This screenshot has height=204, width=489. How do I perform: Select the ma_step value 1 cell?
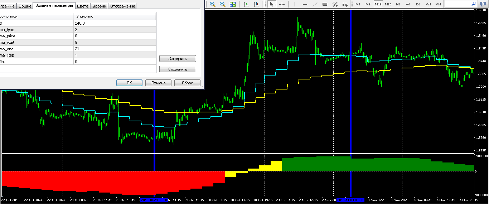(115, 55)
